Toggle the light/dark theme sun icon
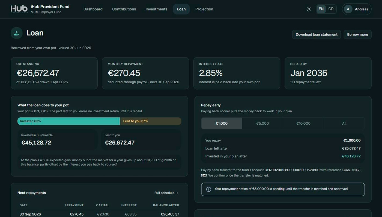Image resolution: width=382 pixels, height=217 pixels. click(x=309, y=9)
